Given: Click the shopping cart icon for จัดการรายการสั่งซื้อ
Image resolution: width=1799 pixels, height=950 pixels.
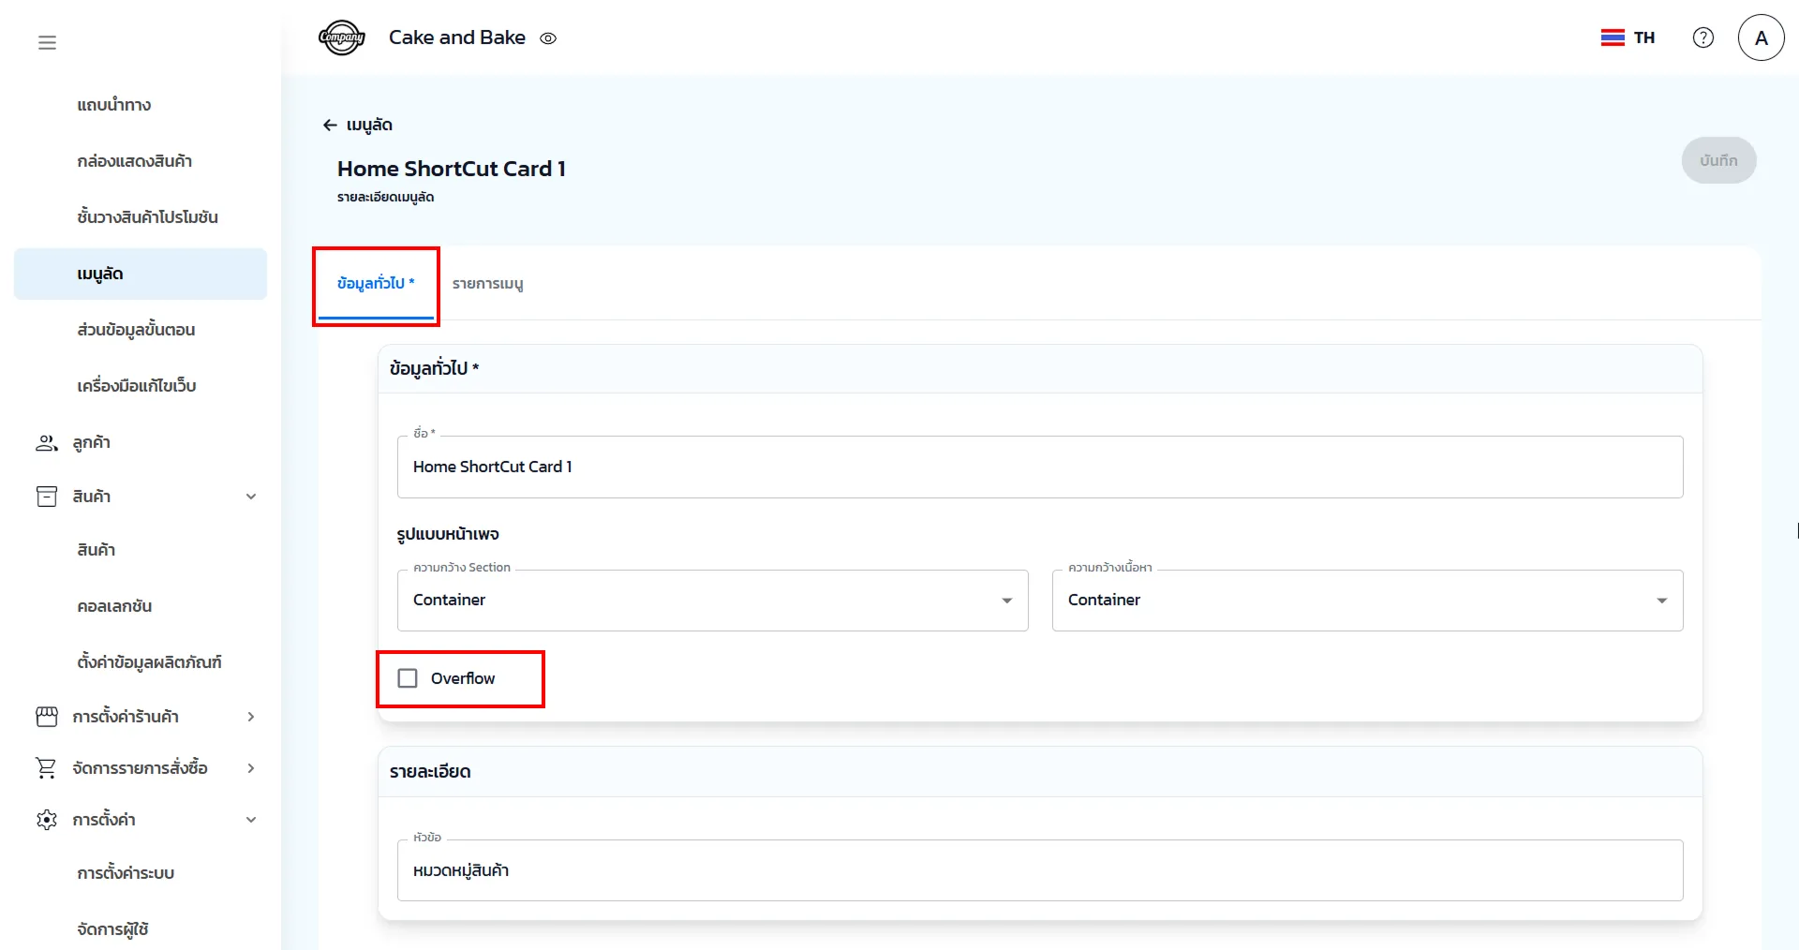Looking at the screenshot, I should click(46, 768).
